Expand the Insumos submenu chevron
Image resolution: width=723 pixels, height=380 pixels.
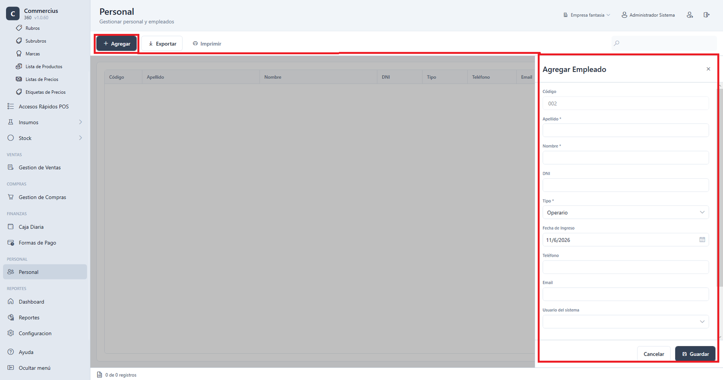tap(80, 122)
